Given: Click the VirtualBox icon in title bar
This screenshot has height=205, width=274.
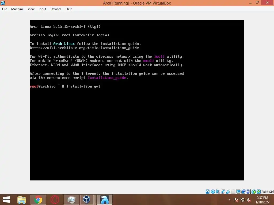Looking at the screenshot, I should (3, 3).
